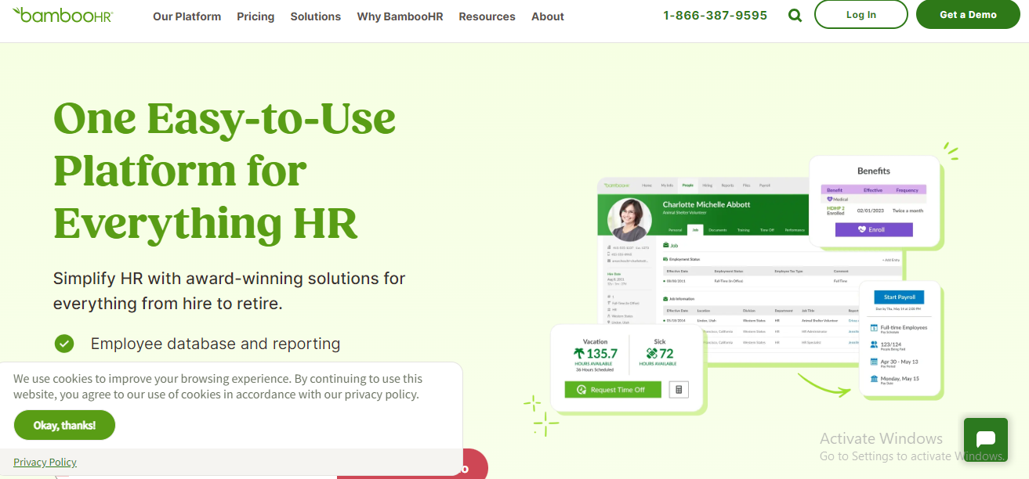Screen dimensions: 1029x479
Task: Open the Our Platform menu
Action: pyautogui.click(x=187, y=16)
